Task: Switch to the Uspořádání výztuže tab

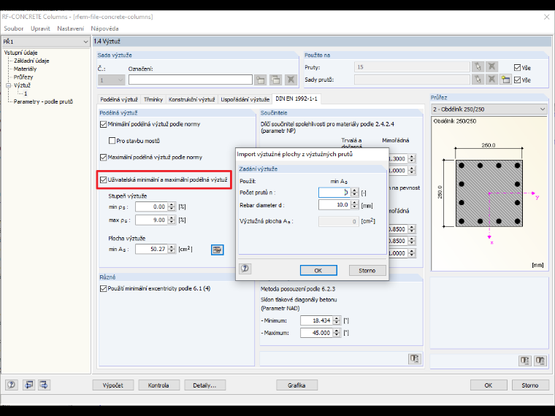Action: (x=245, y=99)
